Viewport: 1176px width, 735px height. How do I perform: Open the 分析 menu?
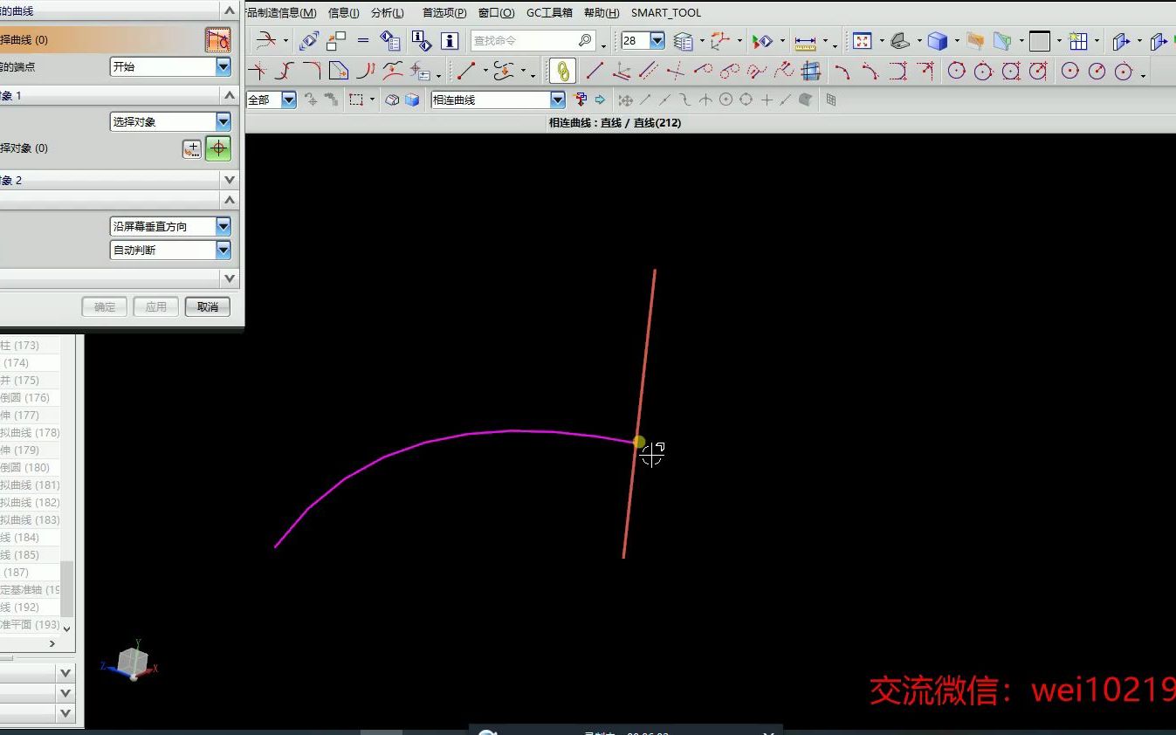(x=387, y=12)
